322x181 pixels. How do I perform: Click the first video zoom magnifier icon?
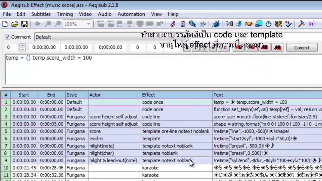coord(48,24)
